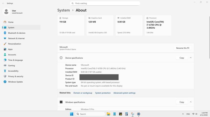Click the Settings page vertical scrollbar

click(x=210, y=37)
